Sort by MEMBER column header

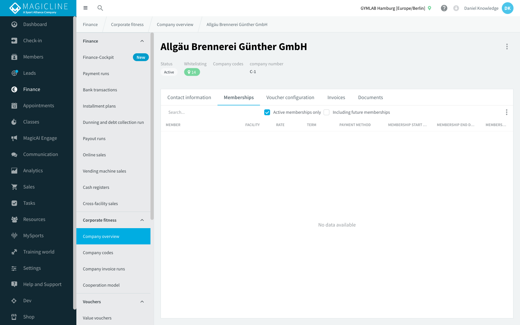(x=173, y=125)
